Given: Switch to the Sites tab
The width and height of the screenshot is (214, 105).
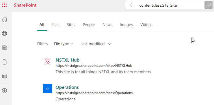Looking at the screenshot, I should [x=71, y=25].
